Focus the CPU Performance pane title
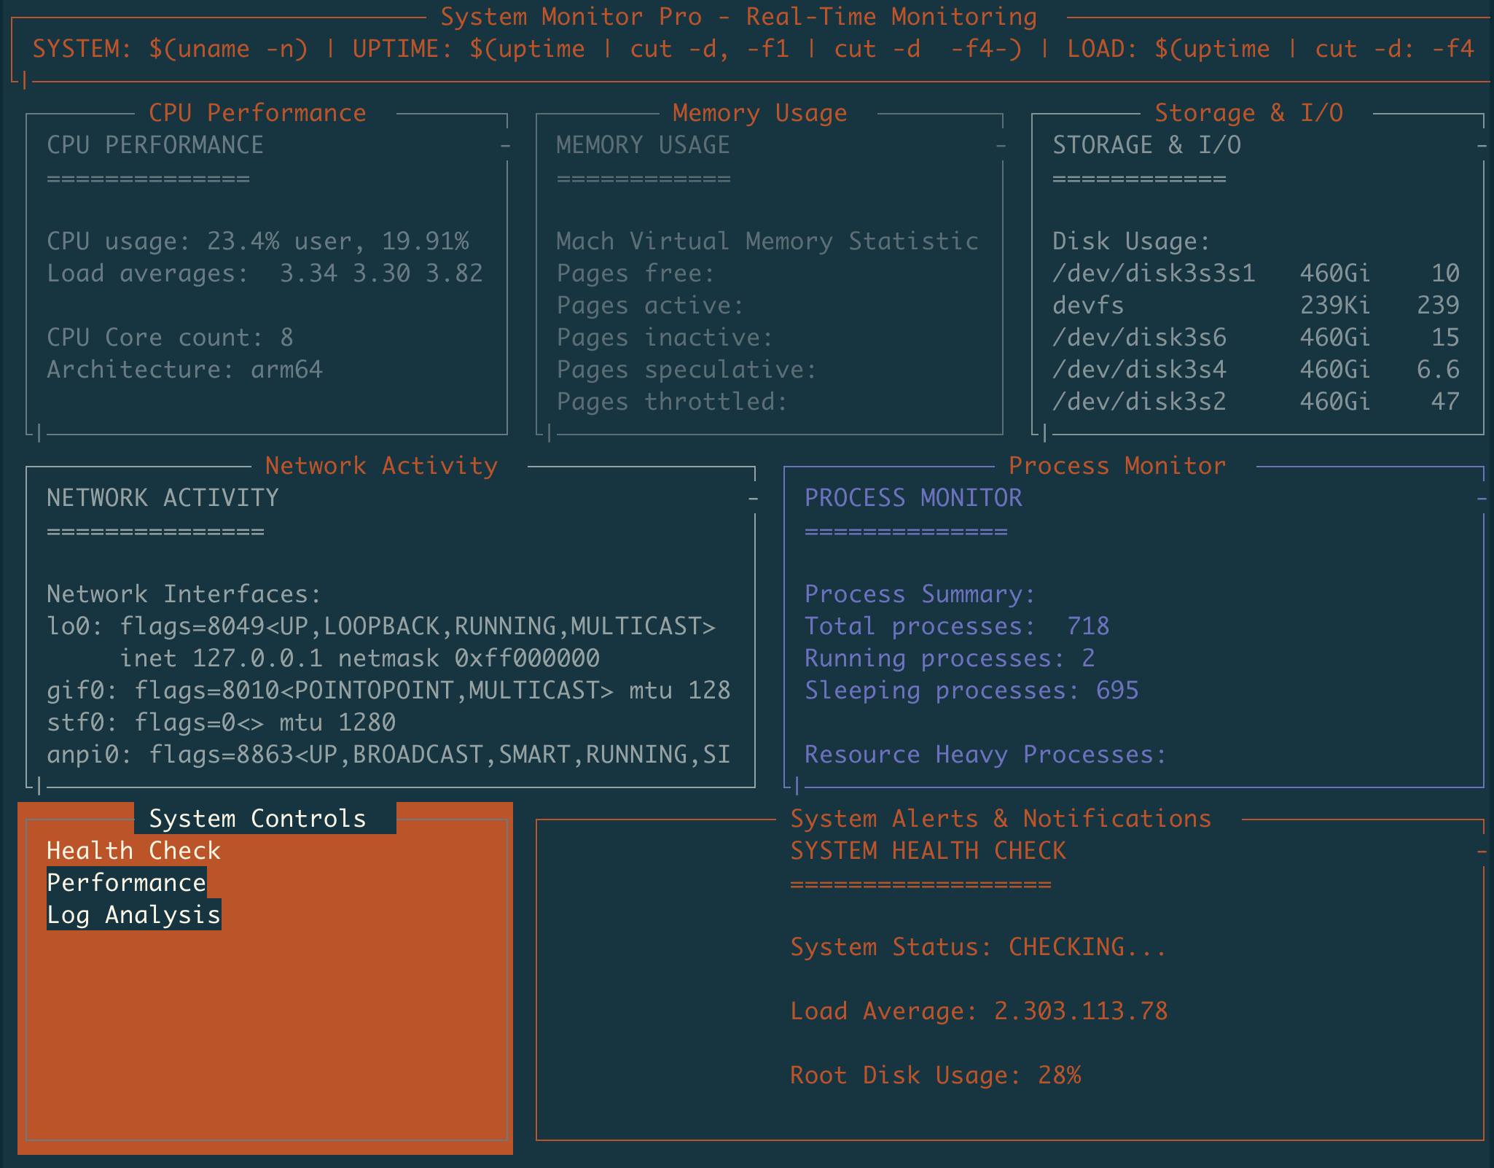The image size is (1494, 1168). (x=257, y=113)
